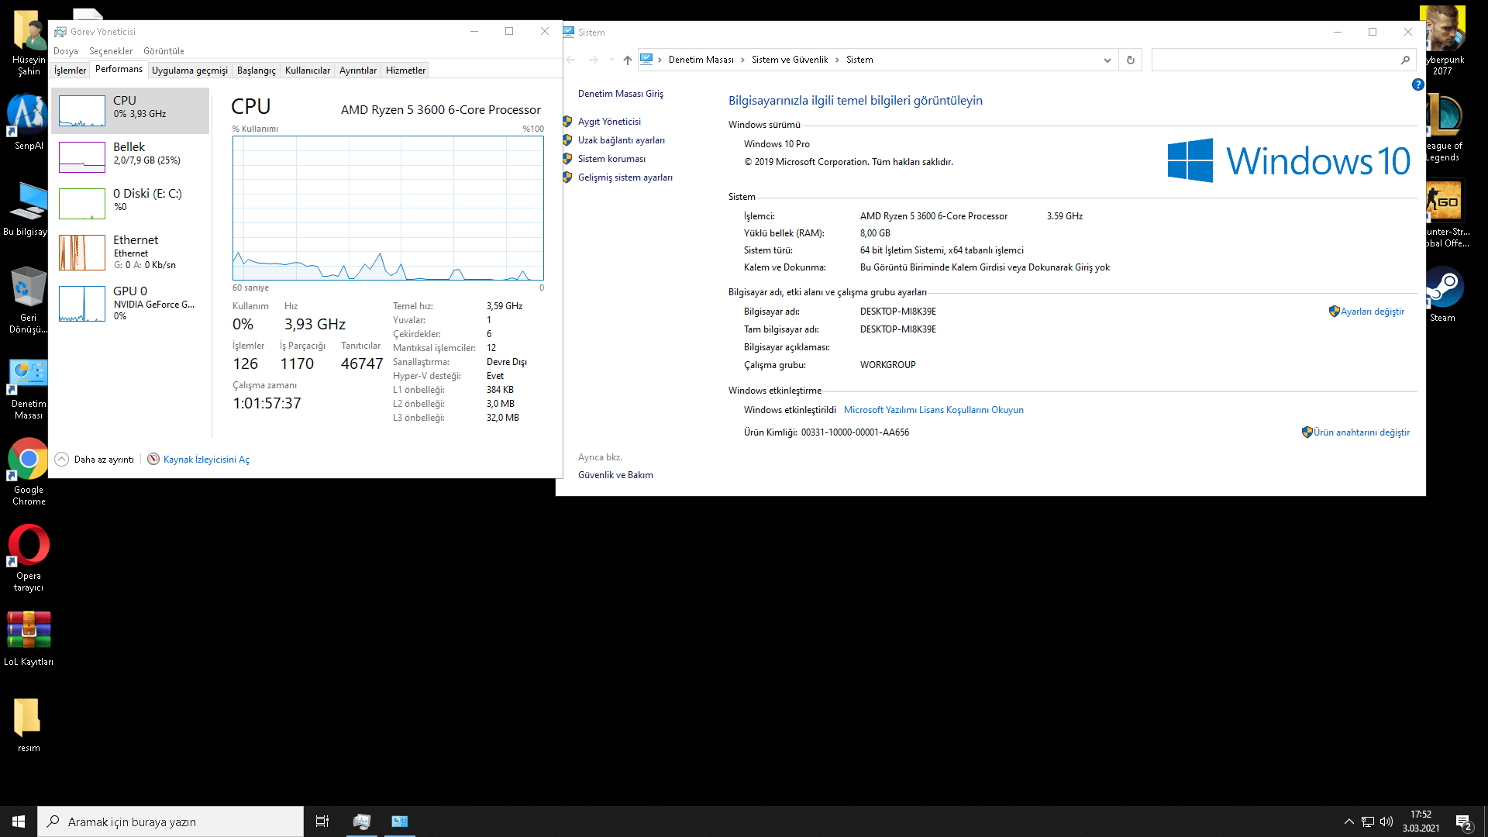Expand chevron after Denetim Masası breadcrumb
The width and height of the screenshot is (1488, 837).
click(742, 60)
